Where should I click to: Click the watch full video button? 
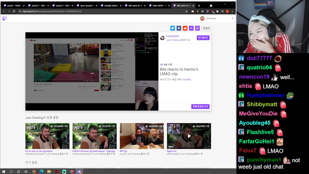[x=200, y=106]
